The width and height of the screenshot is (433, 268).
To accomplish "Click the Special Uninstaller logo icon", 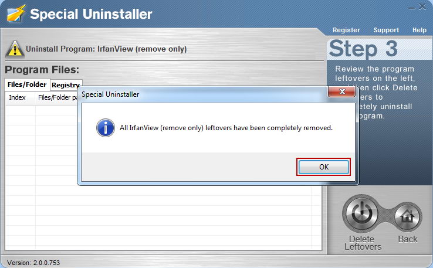I will [16, 13].
